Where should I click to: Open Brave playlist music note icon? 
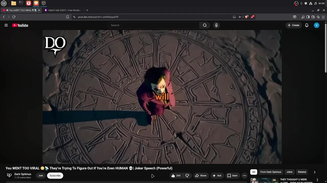click(303, 17)
